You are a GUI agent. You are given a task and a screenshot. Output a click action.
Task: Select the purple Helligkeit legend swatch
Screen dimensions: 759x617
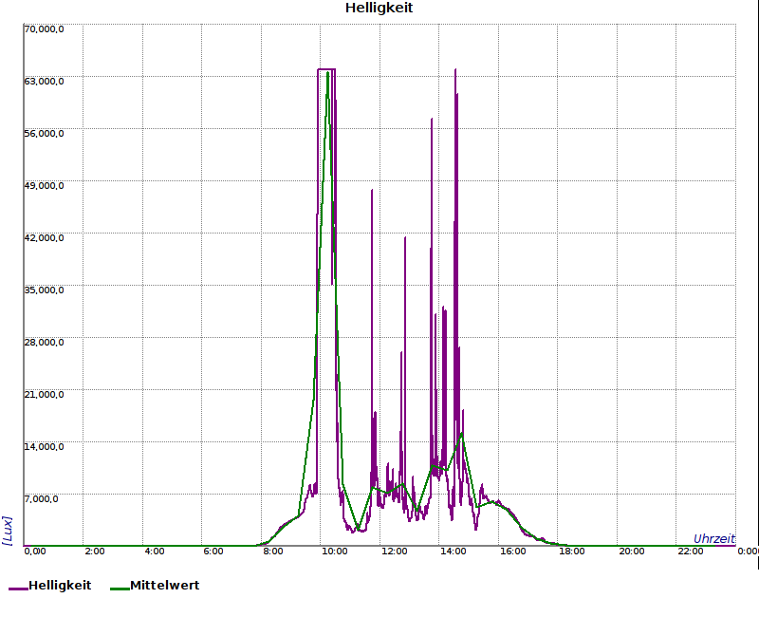pyautogui.click(x=18, y=589)
